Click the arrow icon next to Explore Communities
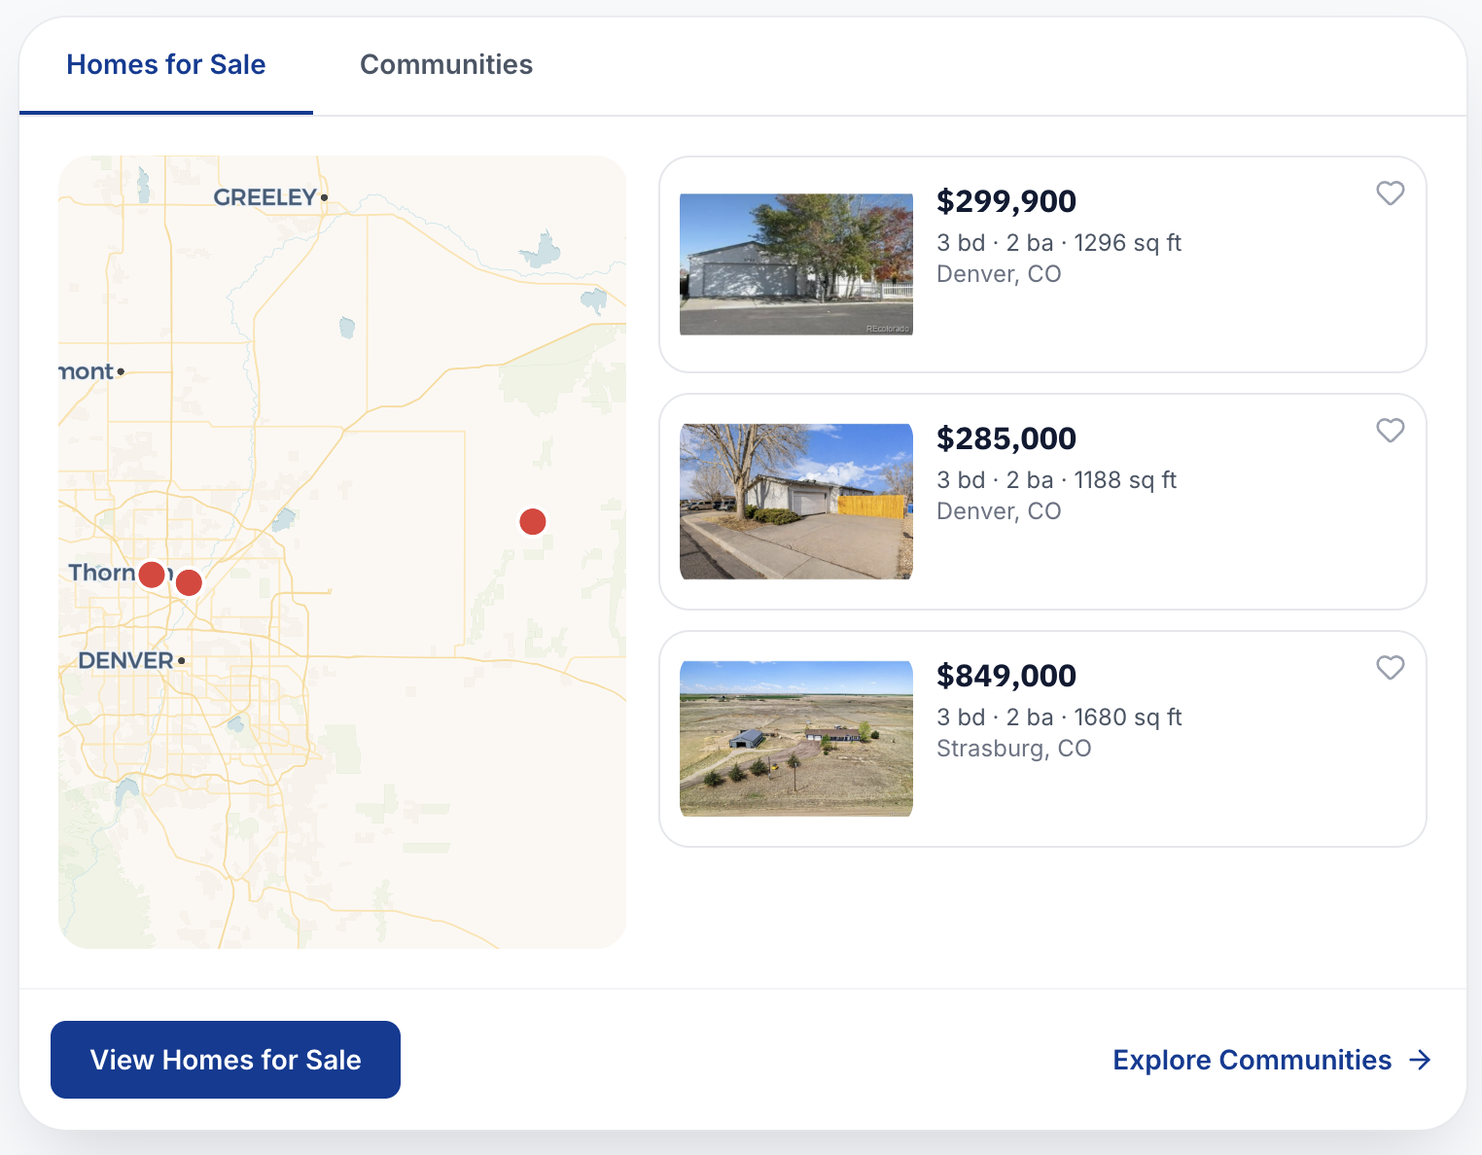 [x=1421, y=1060]
